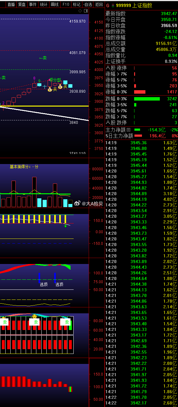Activate the 画线 drawing line tool

pyautogui.click(x=55, y=4)
